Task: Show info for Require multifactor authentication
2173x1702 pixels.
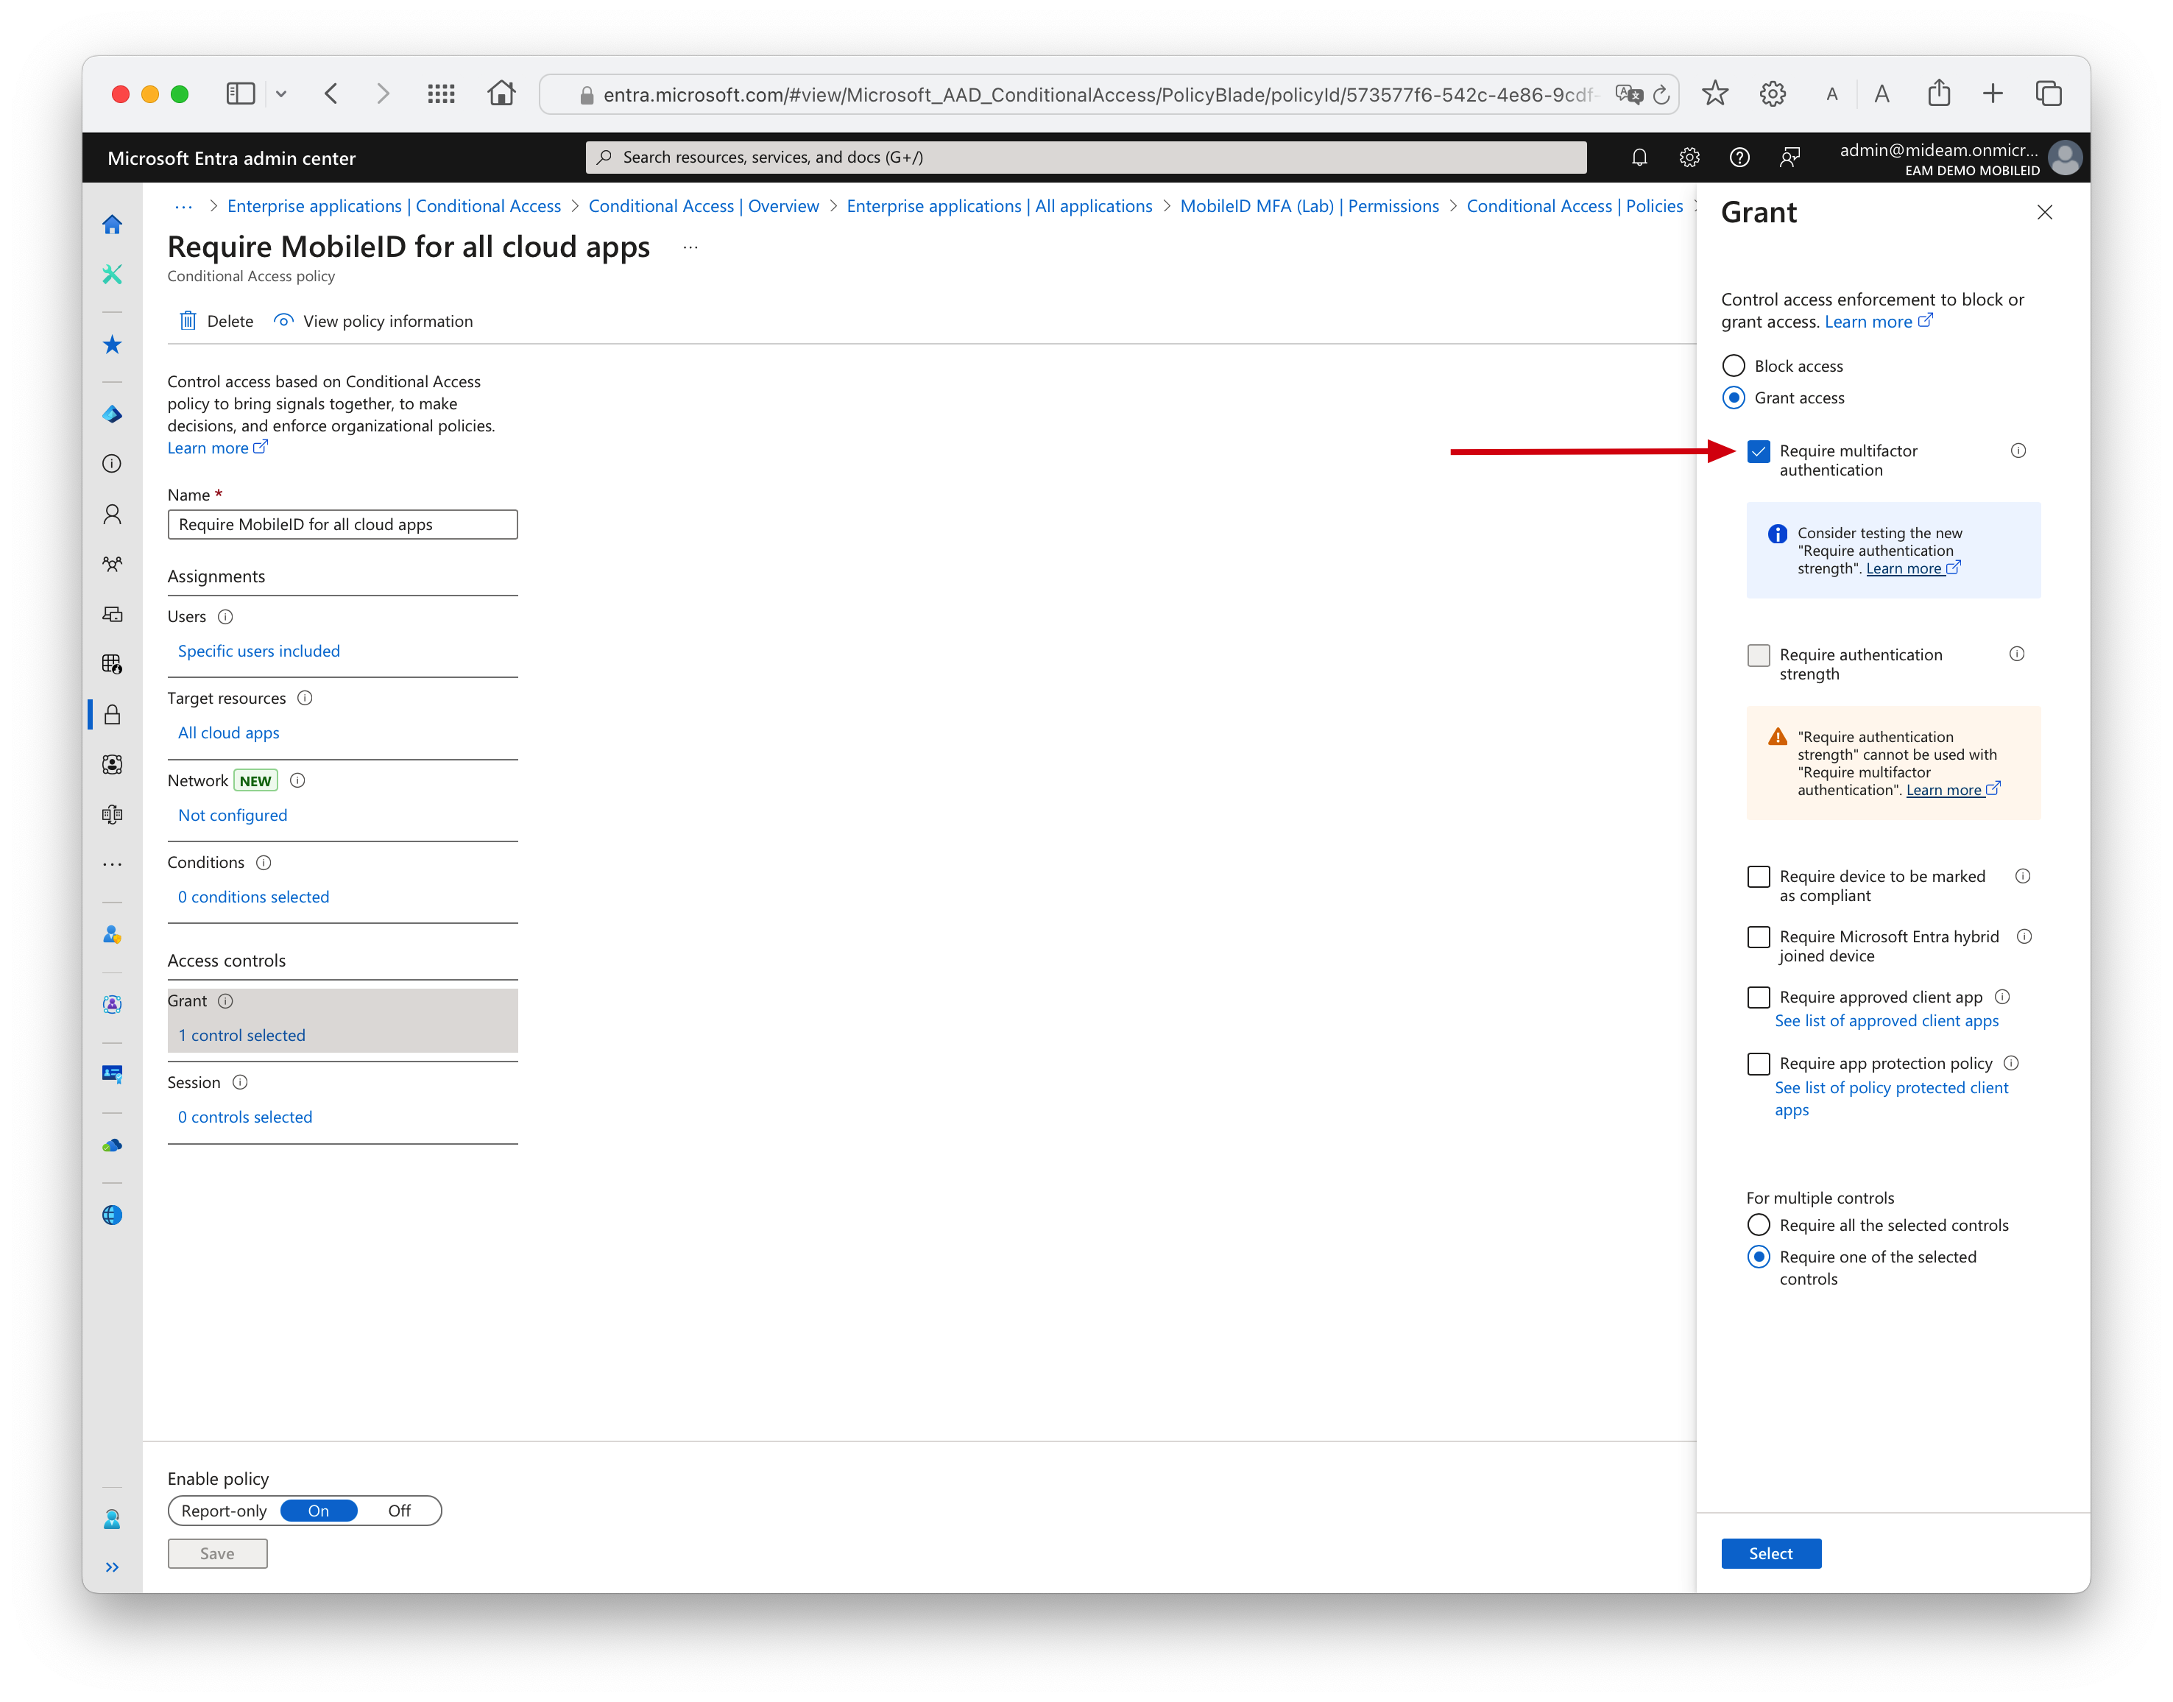Action: [x=2018, y=451]
